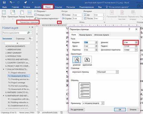This screenshot has width=143, height=114.
Task: Open the Колонки columns tool
Action: (x=30, y=14)
